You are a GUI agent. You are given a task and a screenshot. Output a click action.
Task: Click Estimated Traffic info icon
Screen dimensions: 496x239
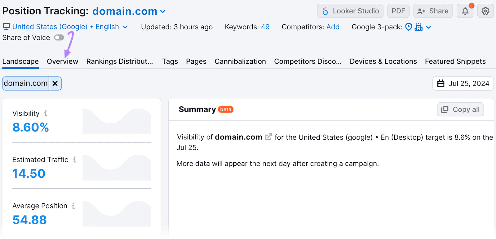[x=74, y=160]
